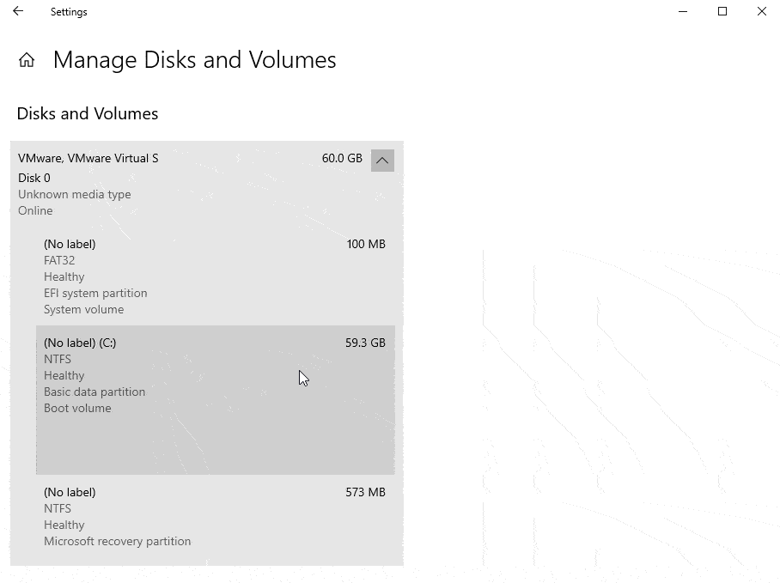Click the FAT32 filesystem label
Screen dimensions: 780x583
(x=58, y=260)
